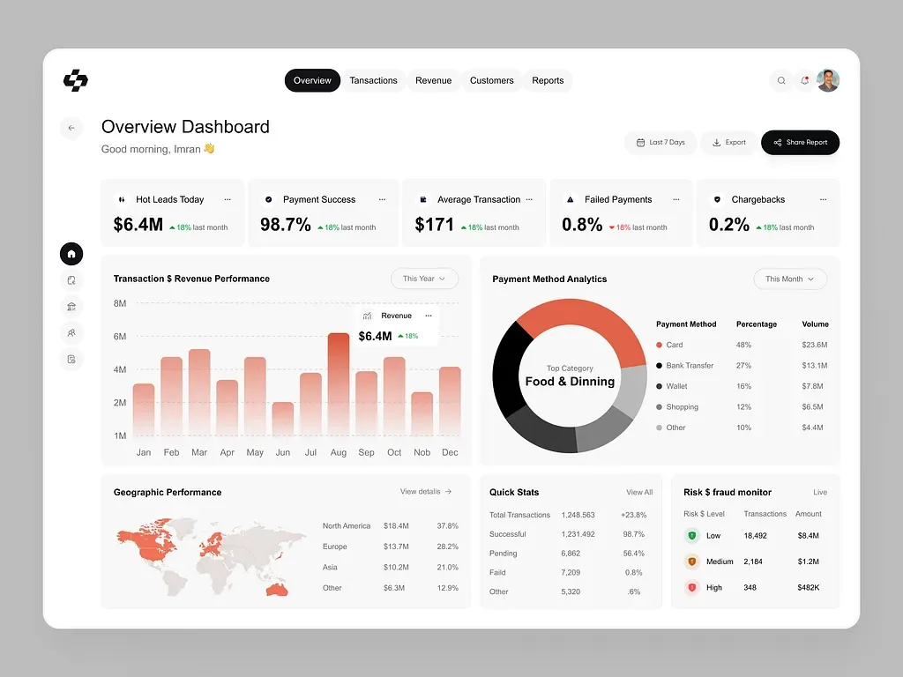Click the Europe row in geographic list
Screen dimensions: 903x677
[391, 547]
